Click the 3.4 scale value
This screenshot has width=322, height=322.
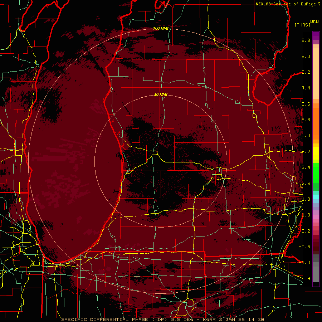pos(306,167)
